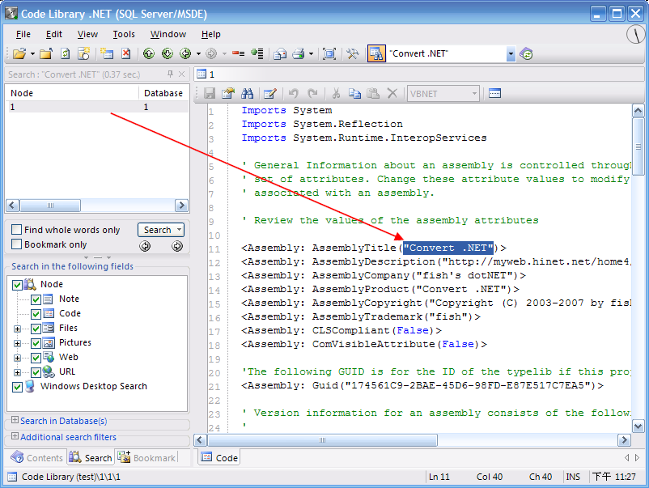Click the full screen toolbar icon

(329, 53)
